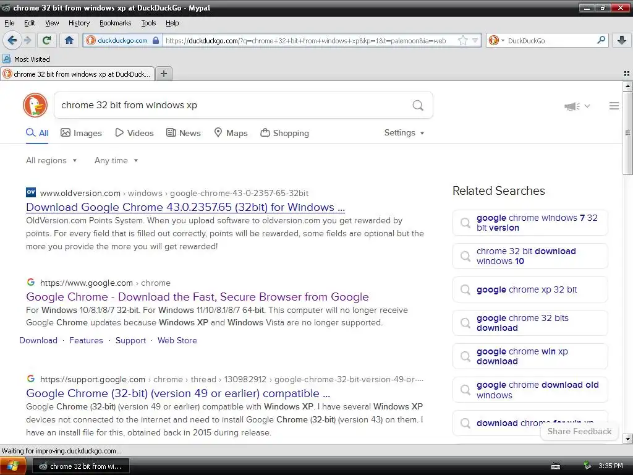
Task: Click the DuckDuckGo site identity icon
Action: click(91, 40)
